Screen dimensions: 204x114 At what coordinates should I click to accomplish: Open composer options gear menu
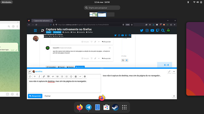[x=85, y=76]
